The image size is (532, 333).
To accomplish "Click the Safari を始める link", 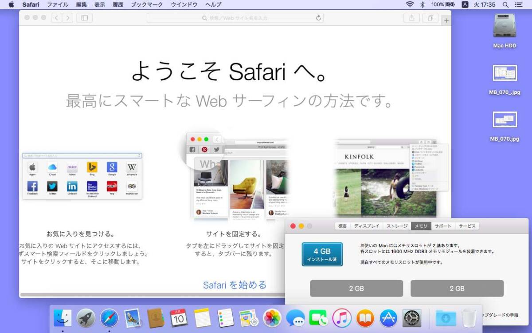I will (x=235, y=285).
